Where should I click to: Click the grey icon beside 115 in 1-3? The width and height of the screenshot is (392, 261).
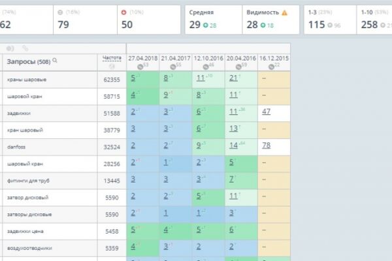click(330, 25)
